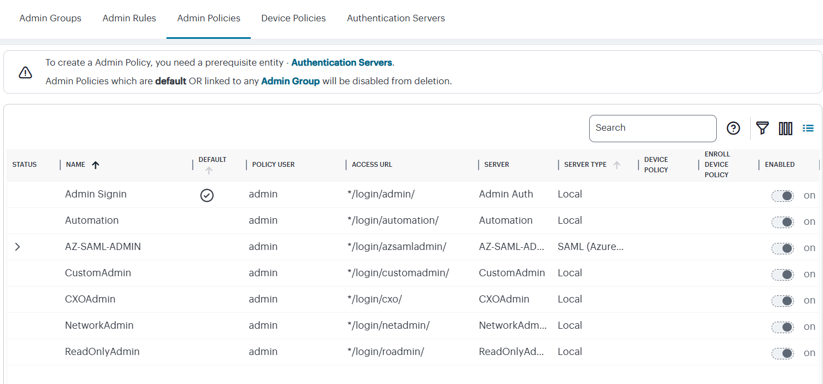This screenshot has width=823, height=384.
Task: Switch to list view icon
Action: pos(808,128)
